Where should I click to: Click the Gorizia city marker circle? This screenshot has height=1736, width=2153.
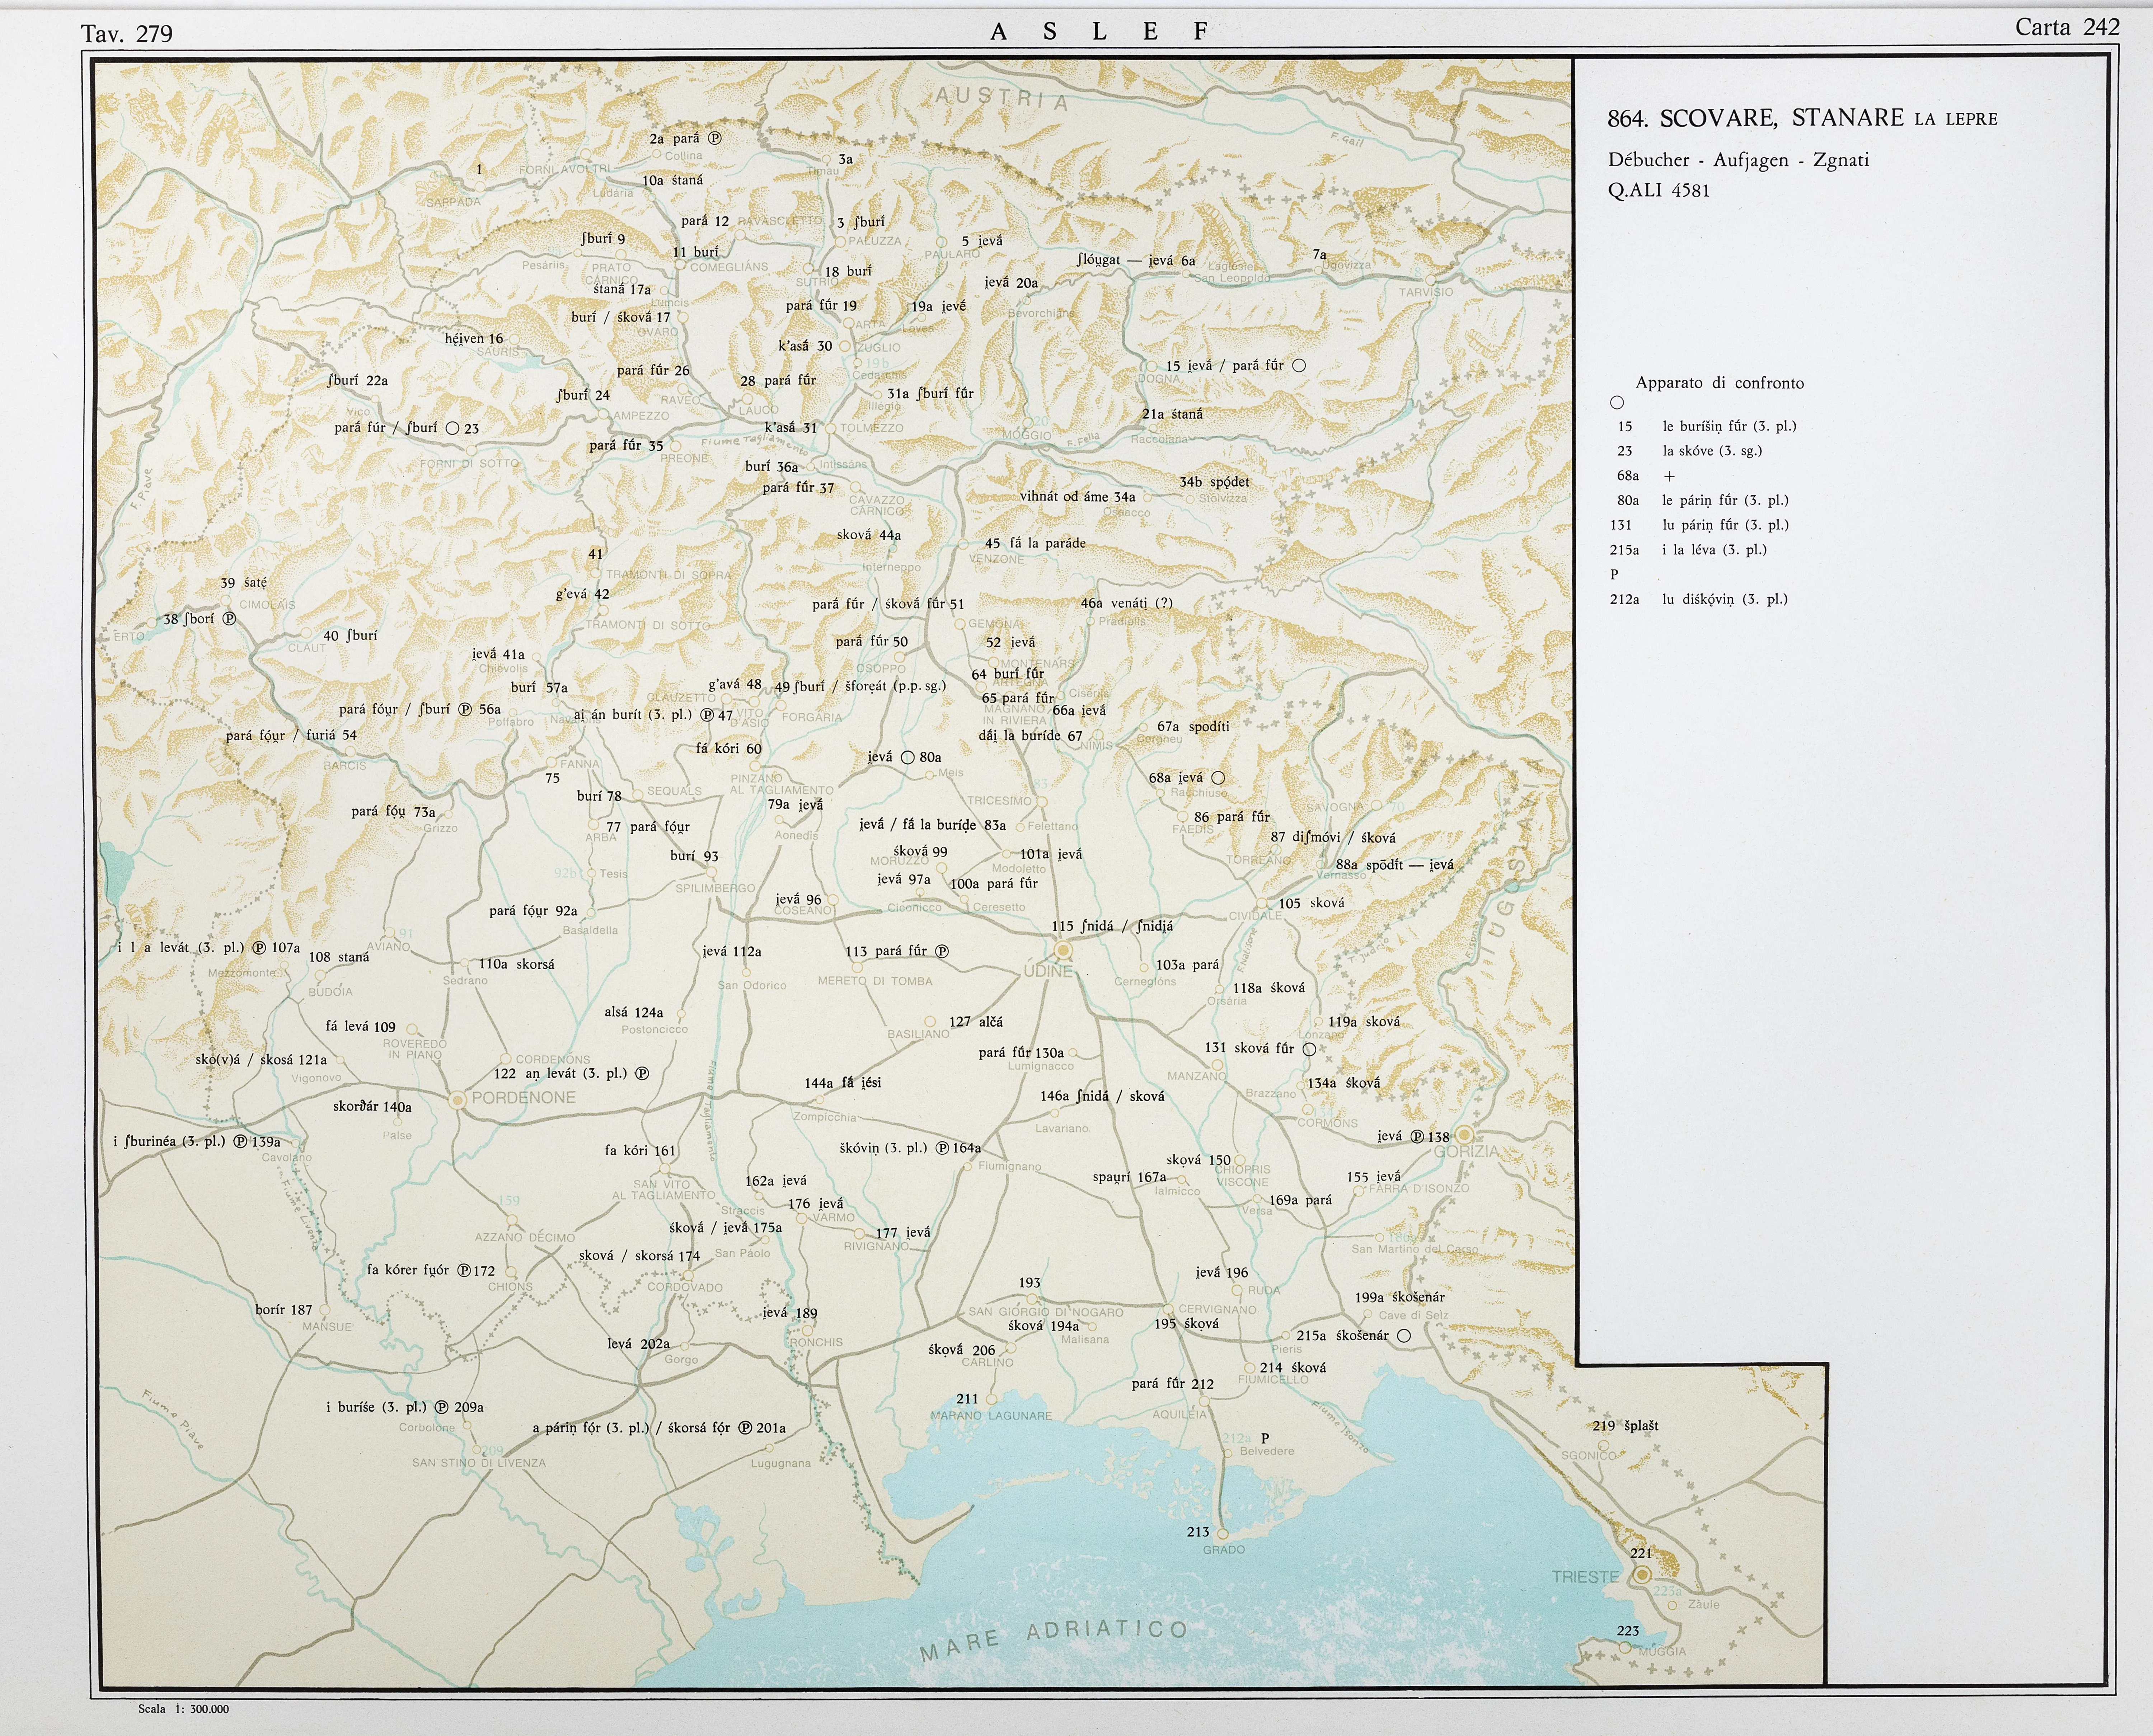pyautogui.click(x=1464, y=1135)
